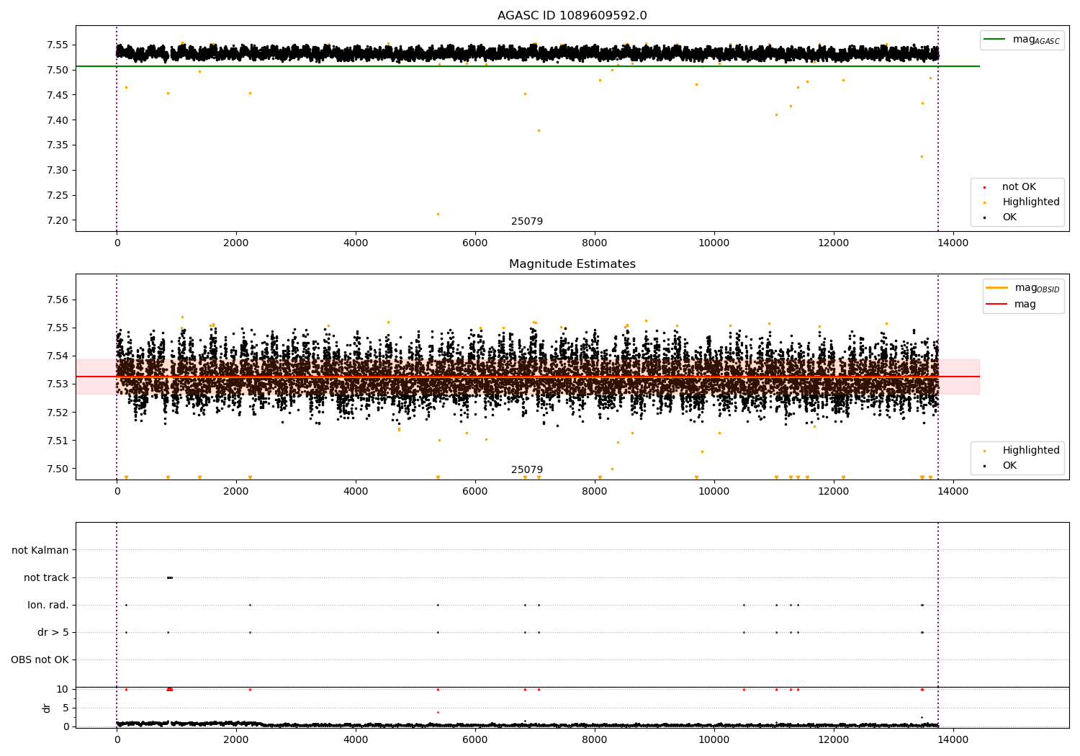1080x756 pixels.
Task: Select the mag AGASC legend entry
Action: (1022, 40)
